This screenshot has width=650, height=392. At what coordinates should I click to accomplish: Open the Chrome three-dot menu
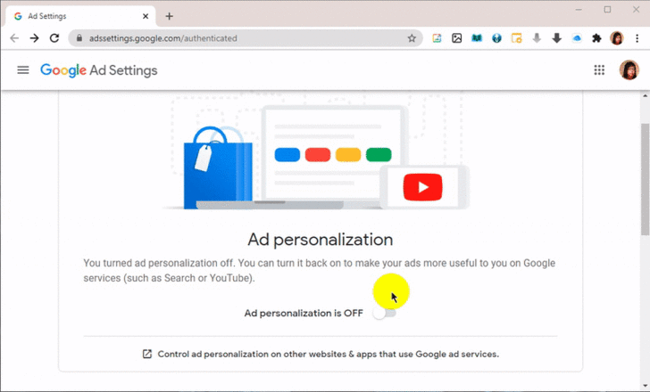point(637,38)
